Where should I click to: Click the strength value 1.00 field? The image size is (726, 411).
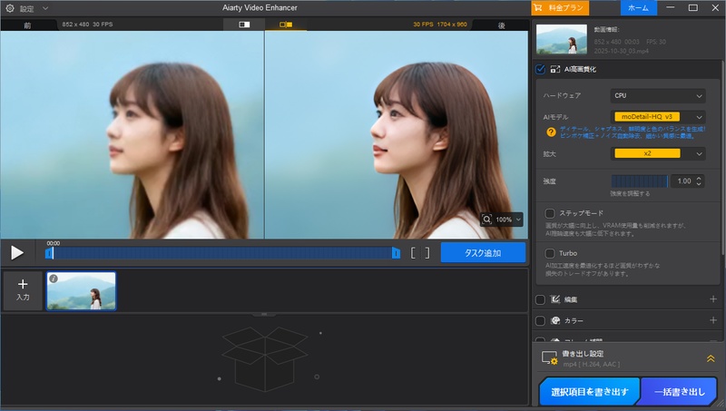(x=684, y=181)
